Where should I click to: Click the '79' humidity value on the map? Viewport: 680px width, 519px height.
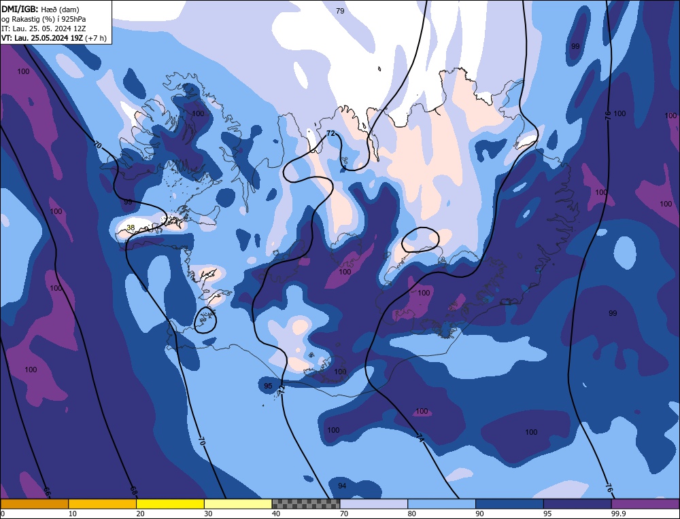[340, 11]
